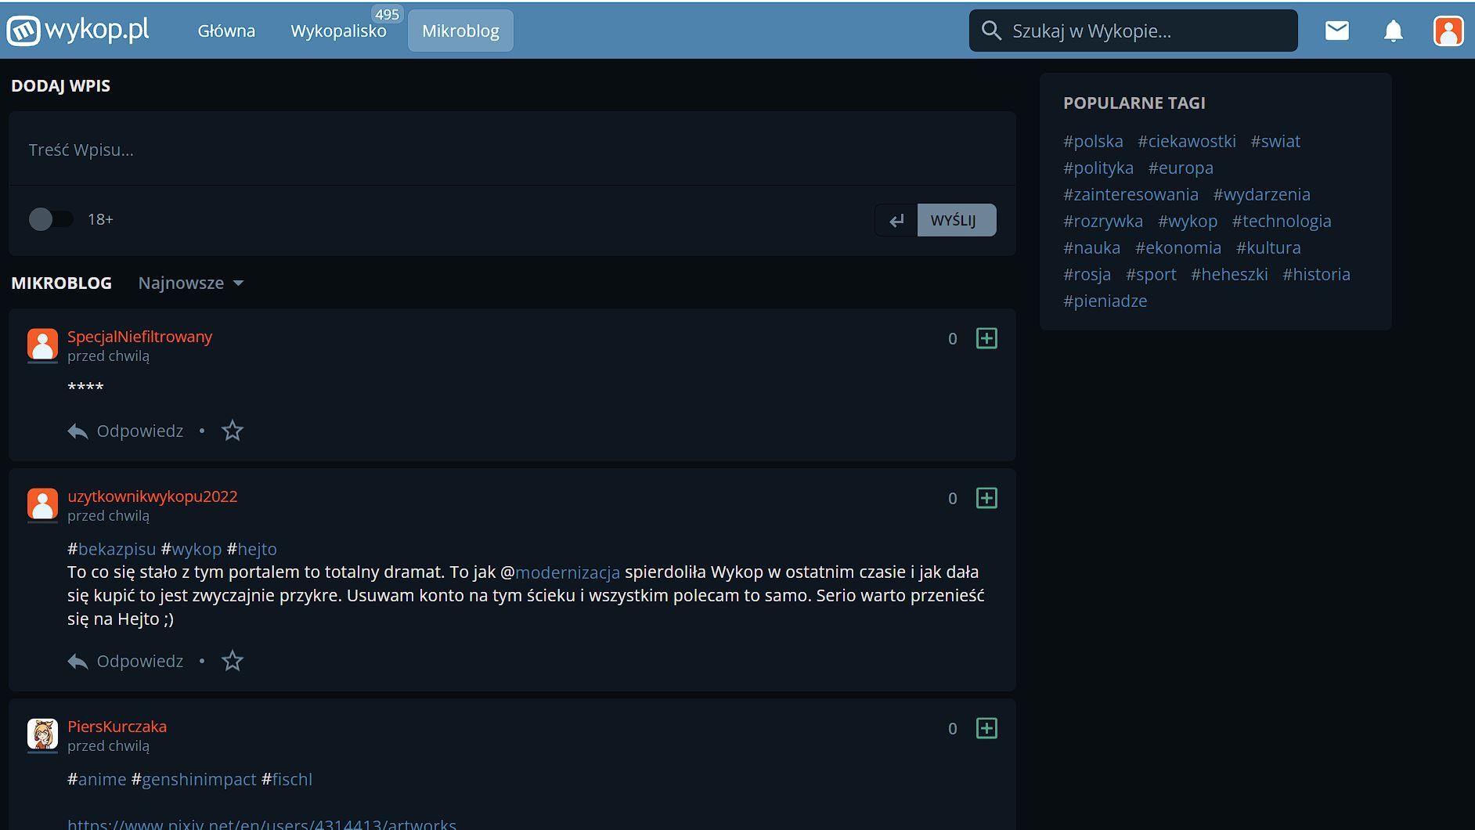Open user profile avatar in header
The width and height of the screenshot is (1475, 830).
(x=1448, y=31)
